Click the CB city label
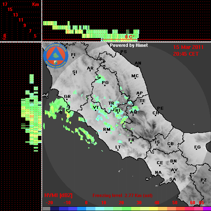 point(170,144)
